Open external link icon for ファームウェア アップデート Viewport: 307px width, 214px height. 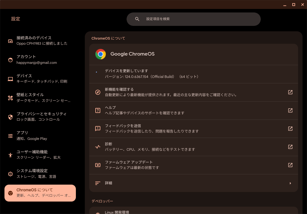(x=290, y=165)
